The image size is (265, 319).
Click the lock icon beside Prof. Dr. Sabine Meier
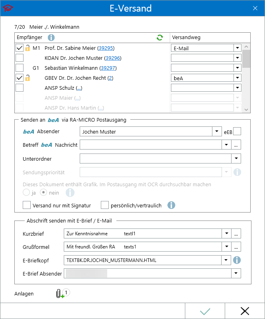click(27, 48)
